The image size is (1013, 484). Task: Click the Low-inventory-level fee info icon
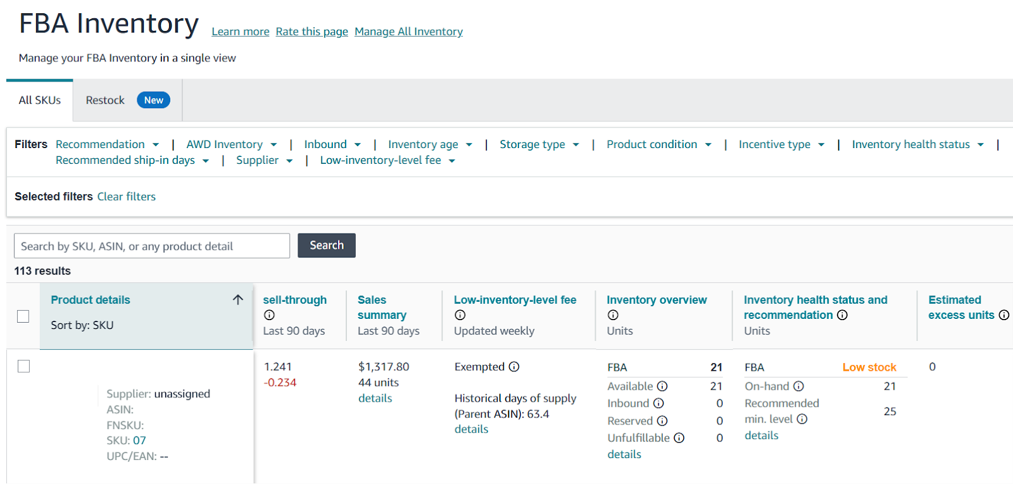(x=460, y=315)
